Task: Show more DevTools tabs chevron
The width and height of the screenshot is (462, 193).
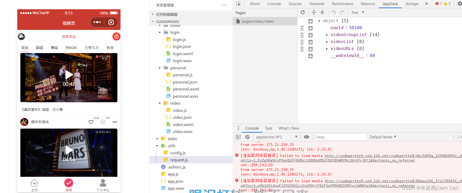Action: [426, 4]
